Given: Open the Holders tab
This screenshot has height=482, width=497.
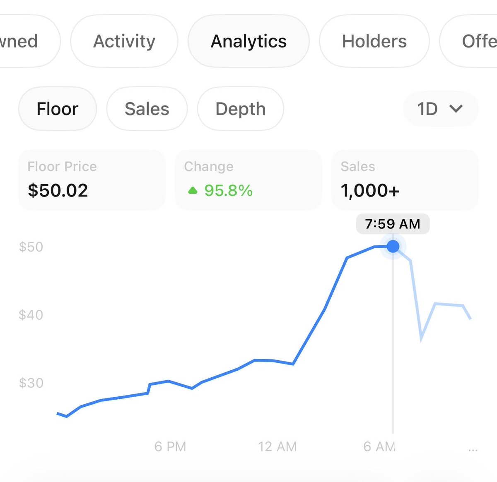Looking at the screenshot, I should [x=374, y=41].
